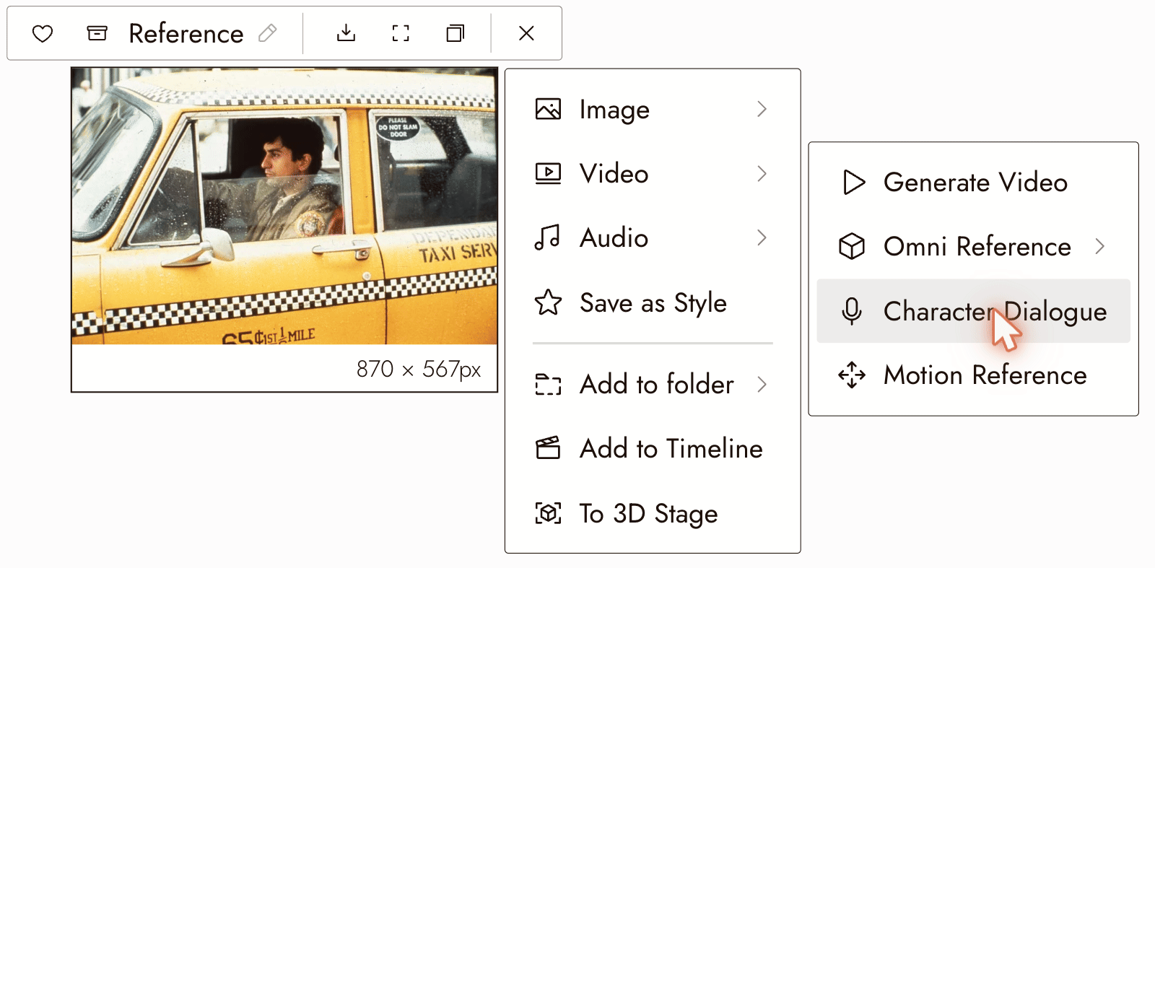Click the star icon beside Save as Style

(x=548, y=302)
